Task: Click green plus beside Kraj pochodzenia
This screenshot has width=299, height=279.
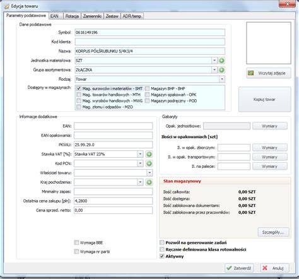Action: coord(149,182)
